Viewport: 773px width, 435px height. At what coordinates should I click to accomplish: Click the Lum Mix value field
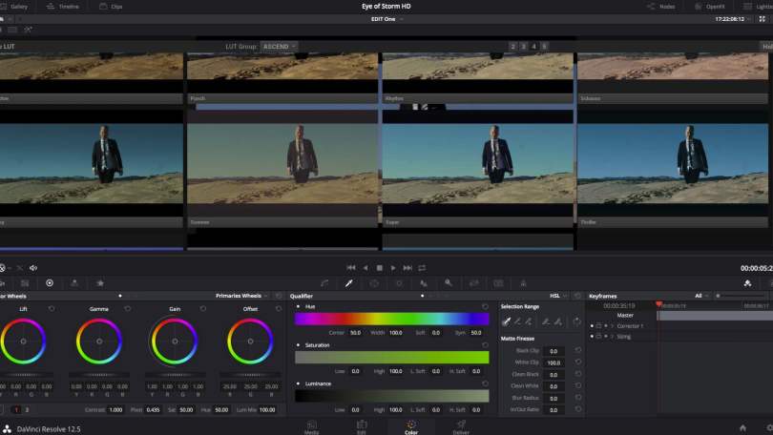(x=267, y=410)
